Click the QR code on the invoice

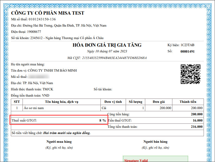pyautogui.click(x=190, y=74)
